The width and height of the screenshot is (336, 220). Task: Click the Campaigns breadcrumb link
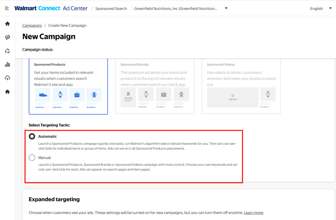coord(32,26)
